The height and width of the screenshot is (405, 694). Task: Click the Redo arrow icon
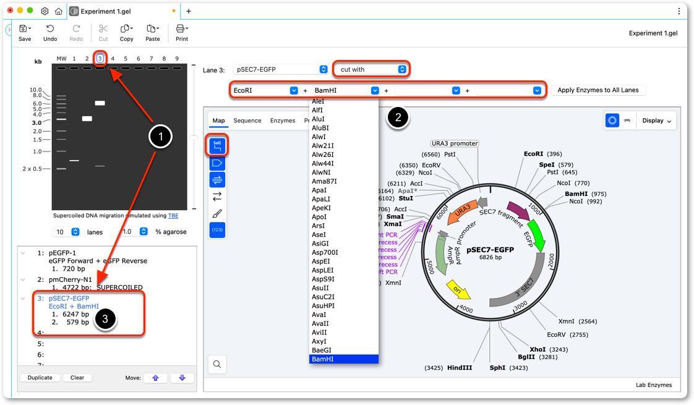coord(76,29)
